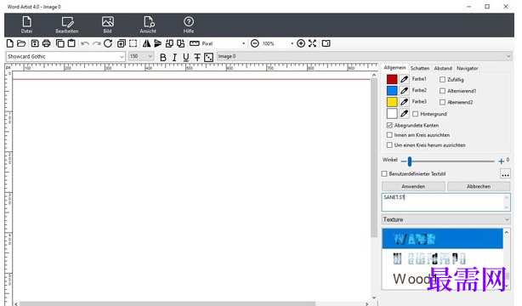Flip image vertically icon

pyautogui.click(x=158, y=43)
